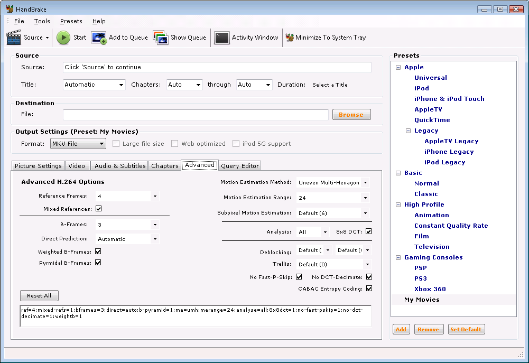Image resolution: width=529 pixels, height=363 pixels.
Task: Click the Minimize To System Tray icon
Action: click(290, 38)
